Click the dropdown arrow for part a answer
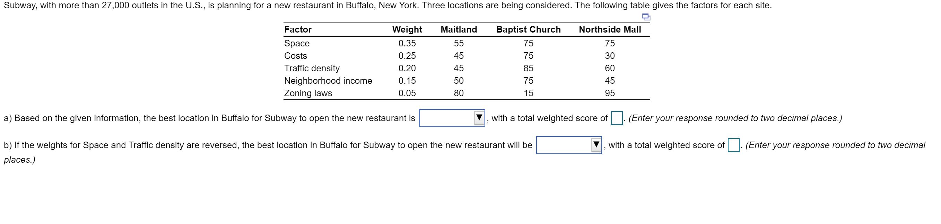Screen dimensions: 941x224 coord(480,118)
